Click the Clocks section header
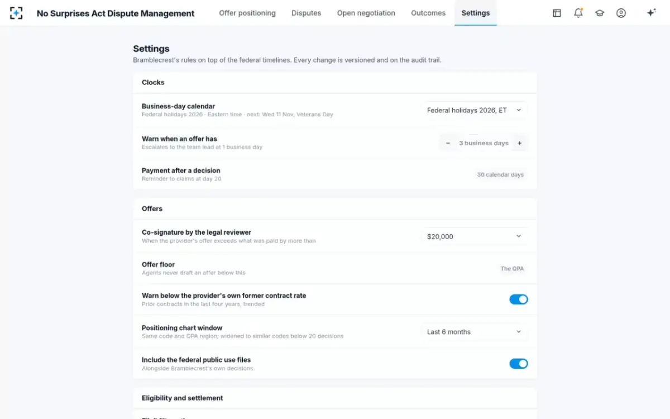This screenshot has width=670, height=419. click(x=153, y=82)
